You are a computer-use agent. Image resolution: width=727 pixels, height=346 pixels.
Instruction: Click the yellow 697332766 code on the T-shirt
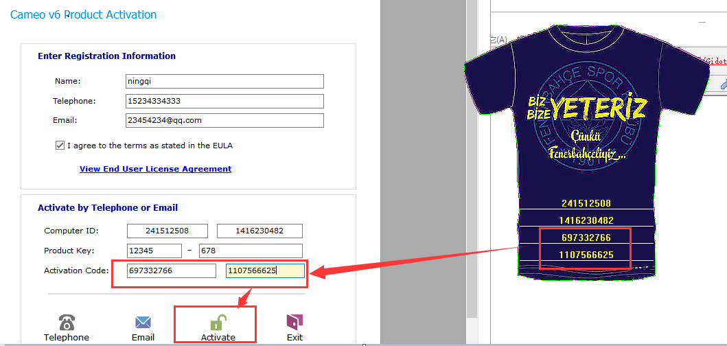(586, 238)
